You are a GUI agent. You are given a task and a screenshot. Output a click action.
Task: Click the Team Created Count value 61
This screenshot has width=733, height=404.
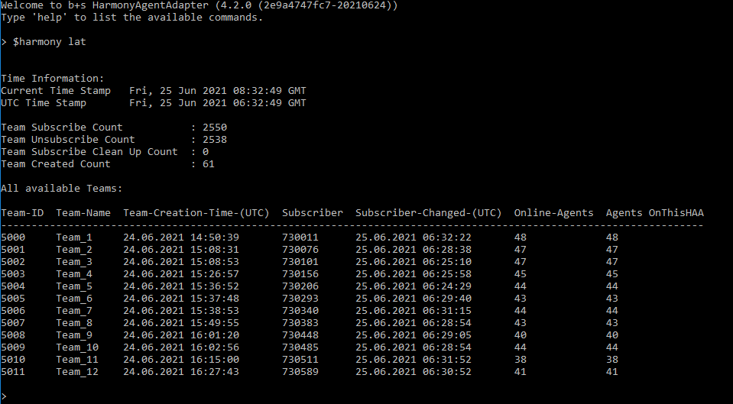[x=209, y=164]
